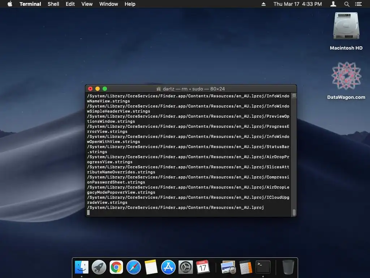Launch Google Chrome from the Dock

[116, 267]
